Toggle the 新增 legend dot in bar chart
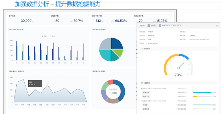The width and height of the screenshot is (222, 114). [43, 36]
